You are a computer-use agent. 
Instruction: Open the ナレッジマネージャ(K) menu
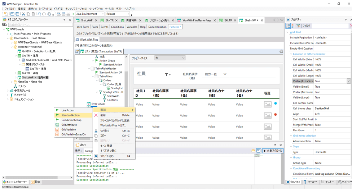(76, 9)
